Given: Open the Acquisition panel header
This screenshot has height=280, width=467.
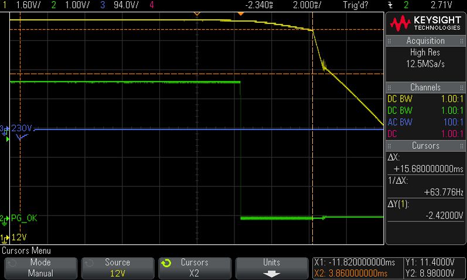Looking at the screenshot, I should point(425,41).
